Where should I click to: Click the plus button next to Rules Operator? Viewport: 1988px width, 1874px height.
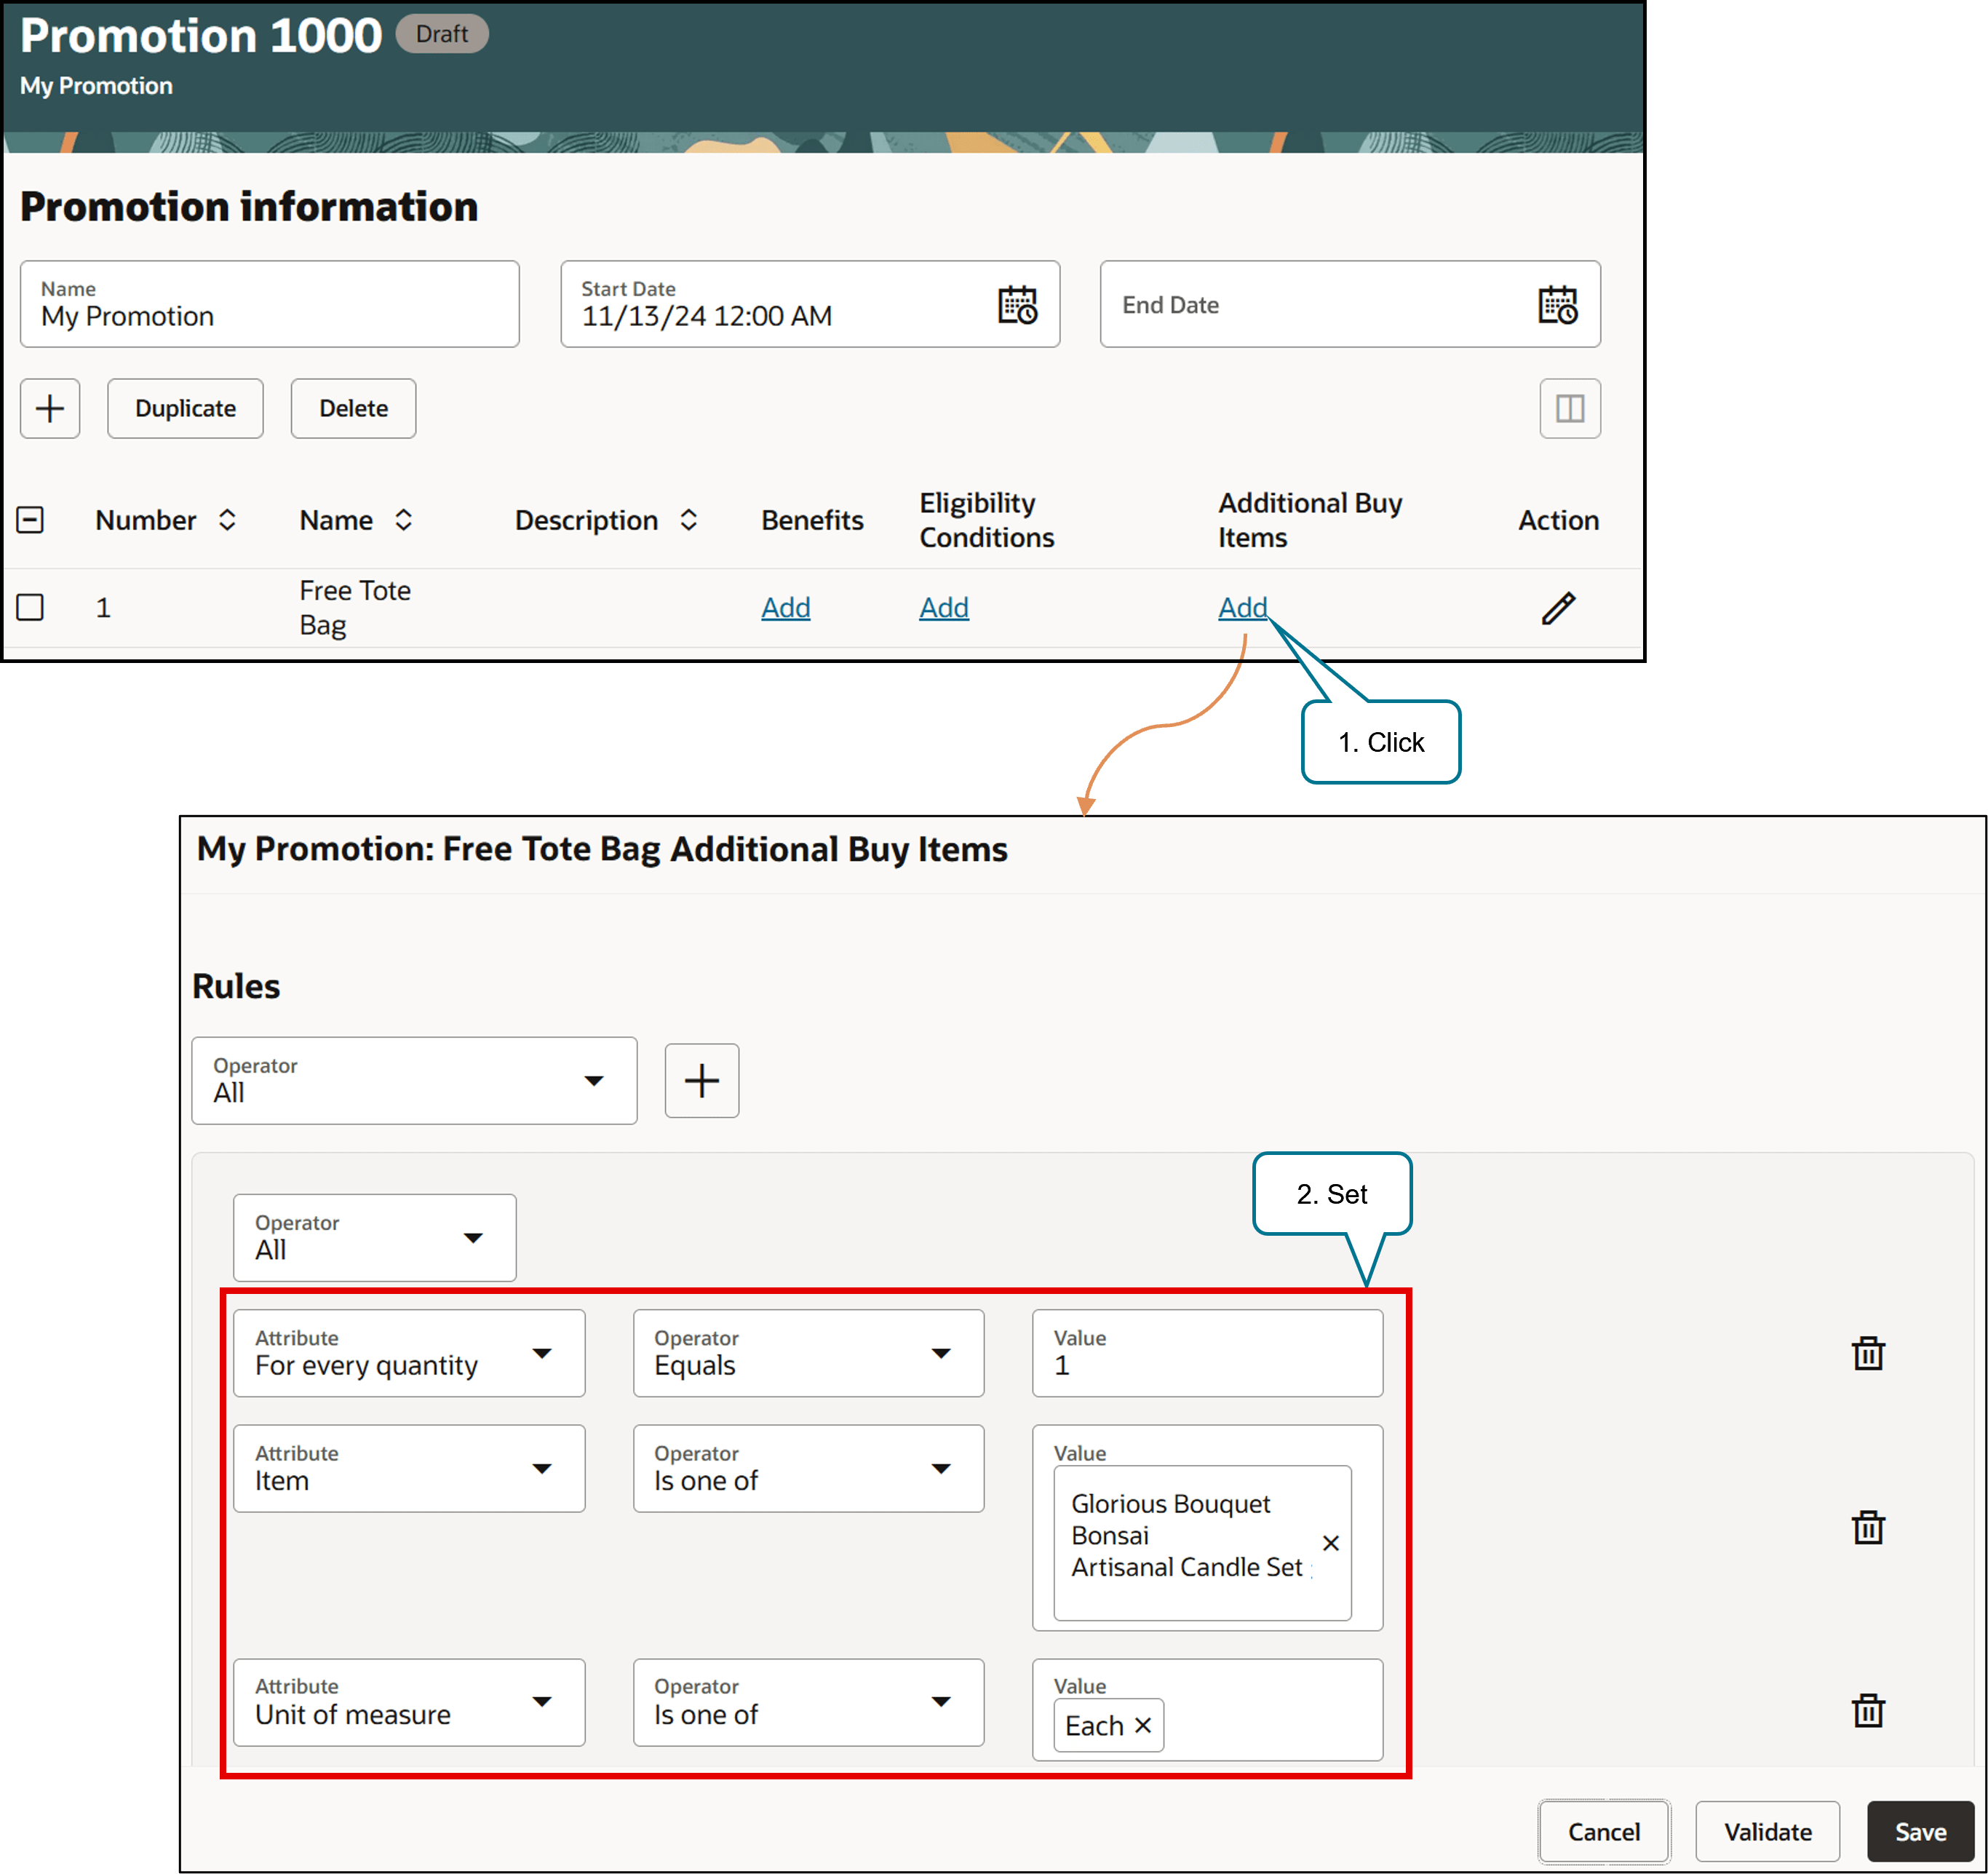click(x=701, y=1080)
